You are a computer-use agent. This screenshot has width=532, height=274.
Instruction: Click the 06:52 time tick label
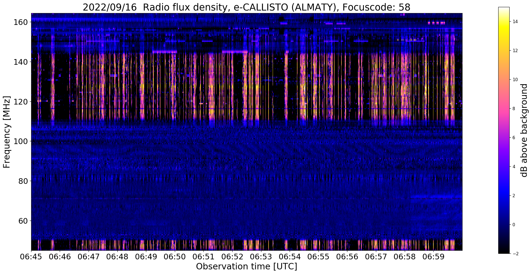pyautogui.click(x=233, y=257)
